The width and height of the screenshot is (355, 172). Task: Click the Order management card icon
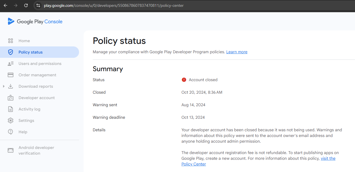pyautogui.click(x=11, y=75)
